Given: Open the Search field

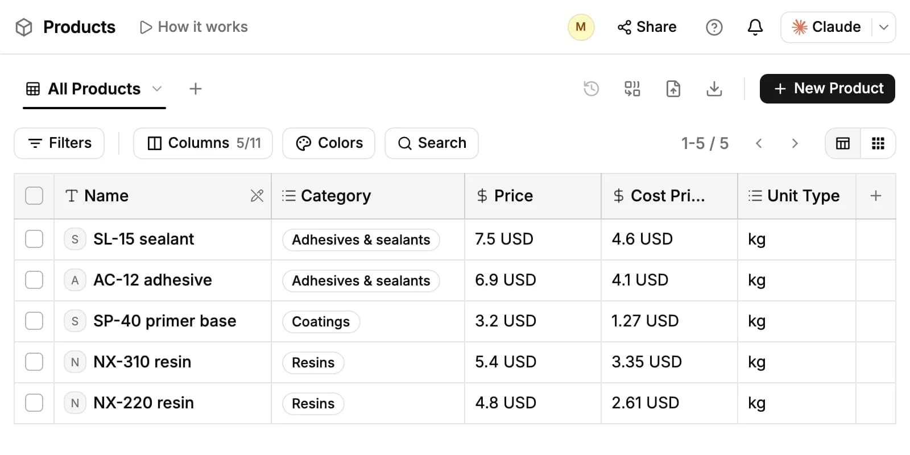Looking at the screenshot, I should [x=432, y=143].
